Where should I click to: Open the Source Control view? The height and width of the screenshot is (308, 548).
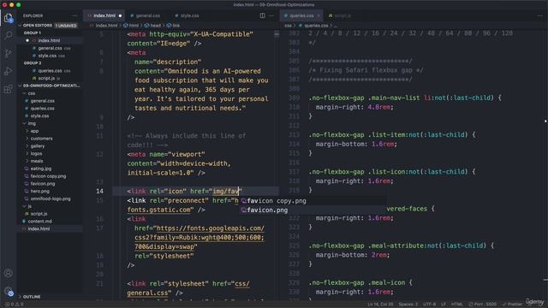click(8, 53)
